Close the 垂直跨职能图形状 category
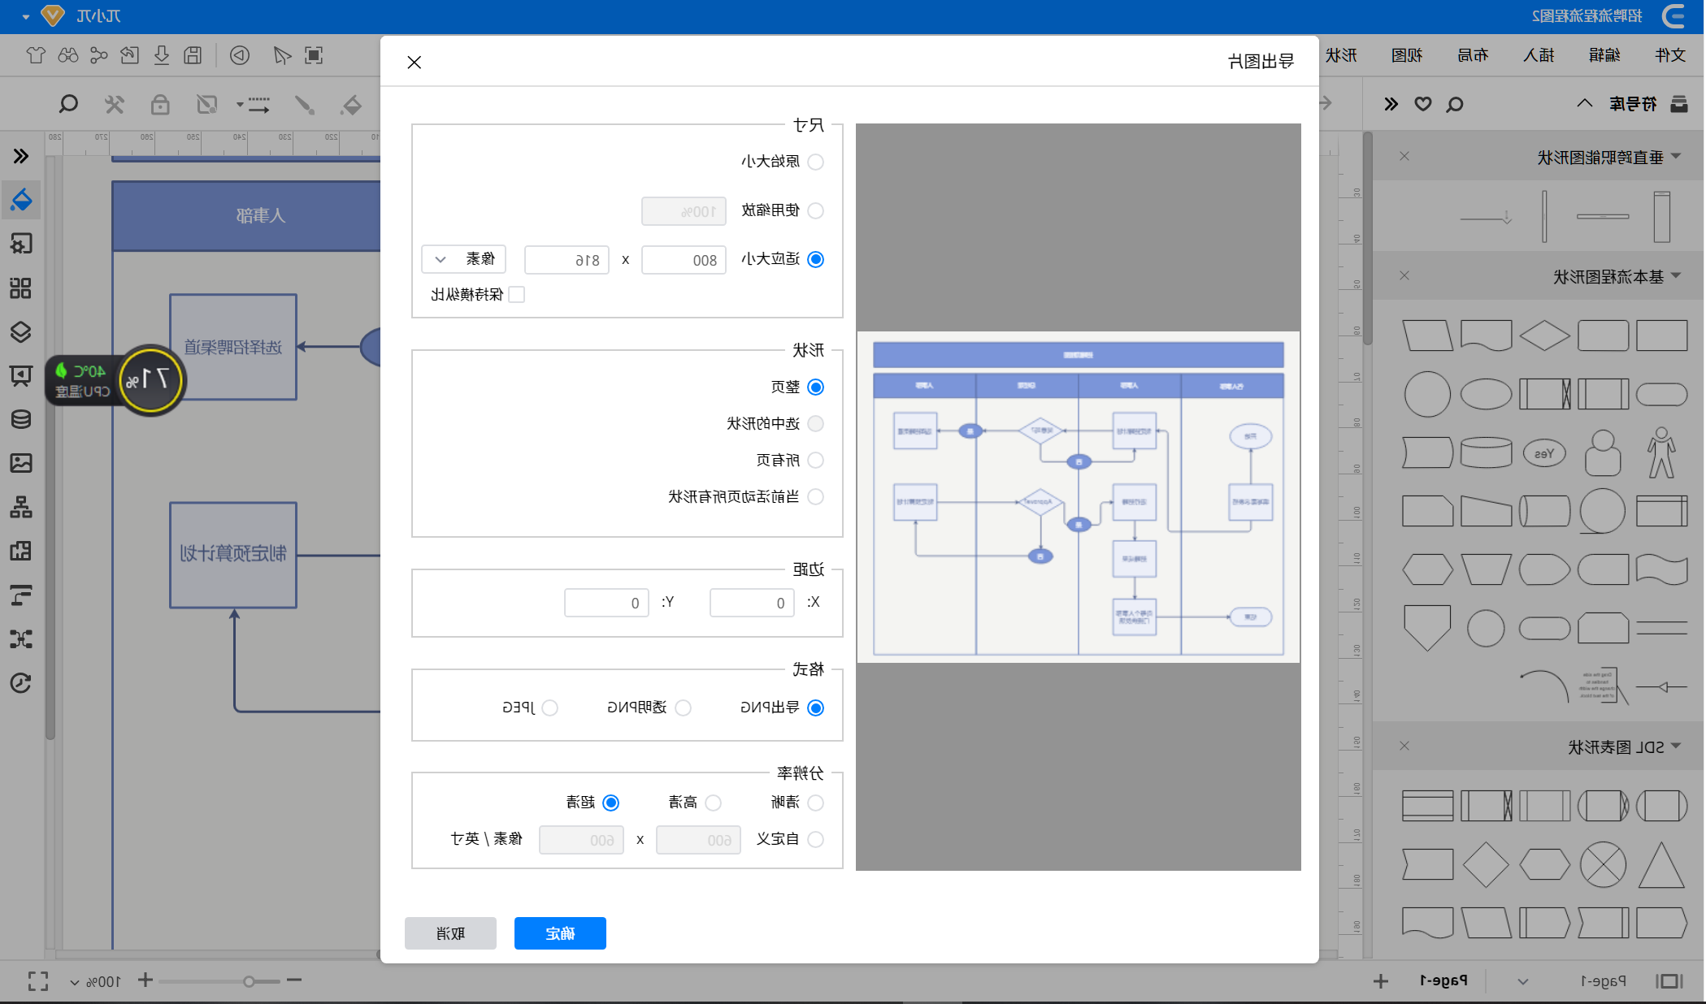The height and width of the screenshot is (1004, 1706). click(x=1404, y=156)
